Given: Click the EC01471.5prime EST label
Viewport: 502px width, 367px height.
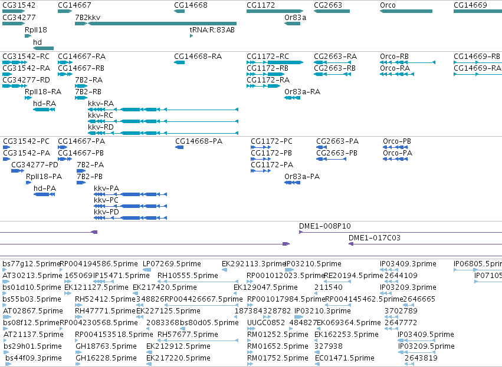Looking at the screenshot, I should (344, 358).
